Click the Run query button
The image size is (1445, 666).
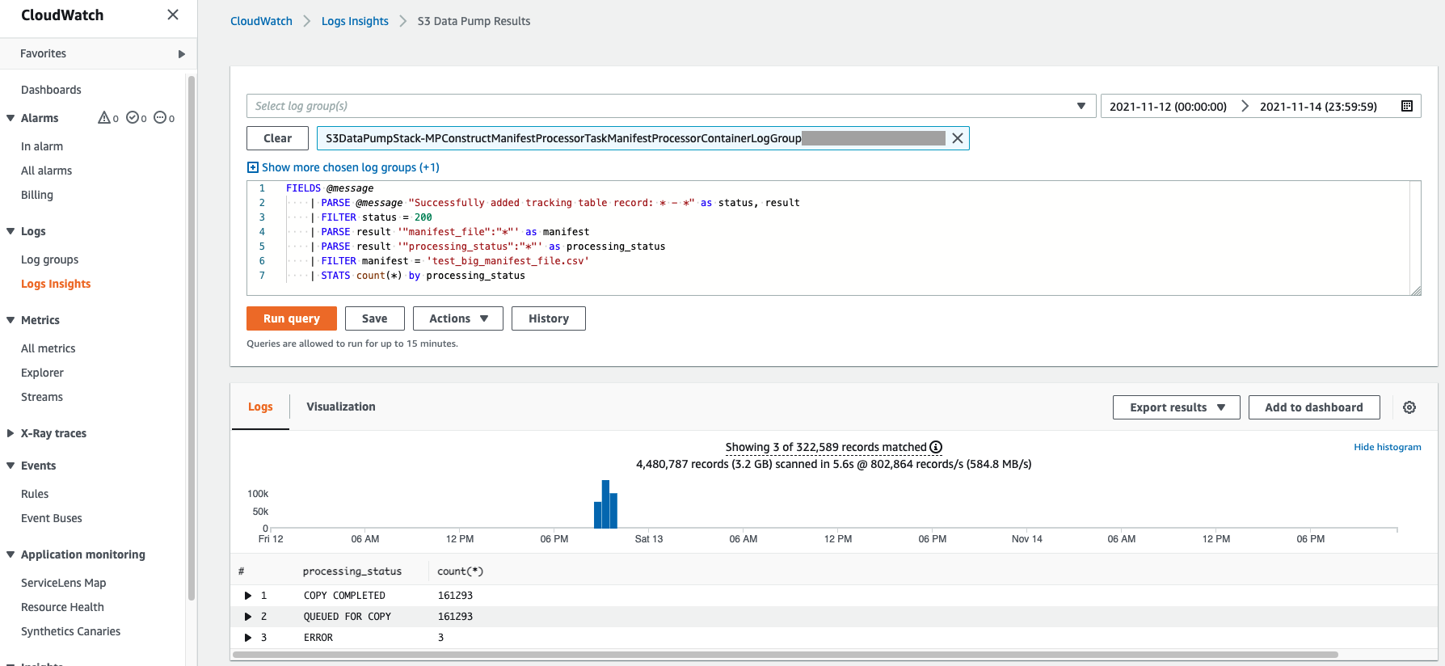click(291, 318)
